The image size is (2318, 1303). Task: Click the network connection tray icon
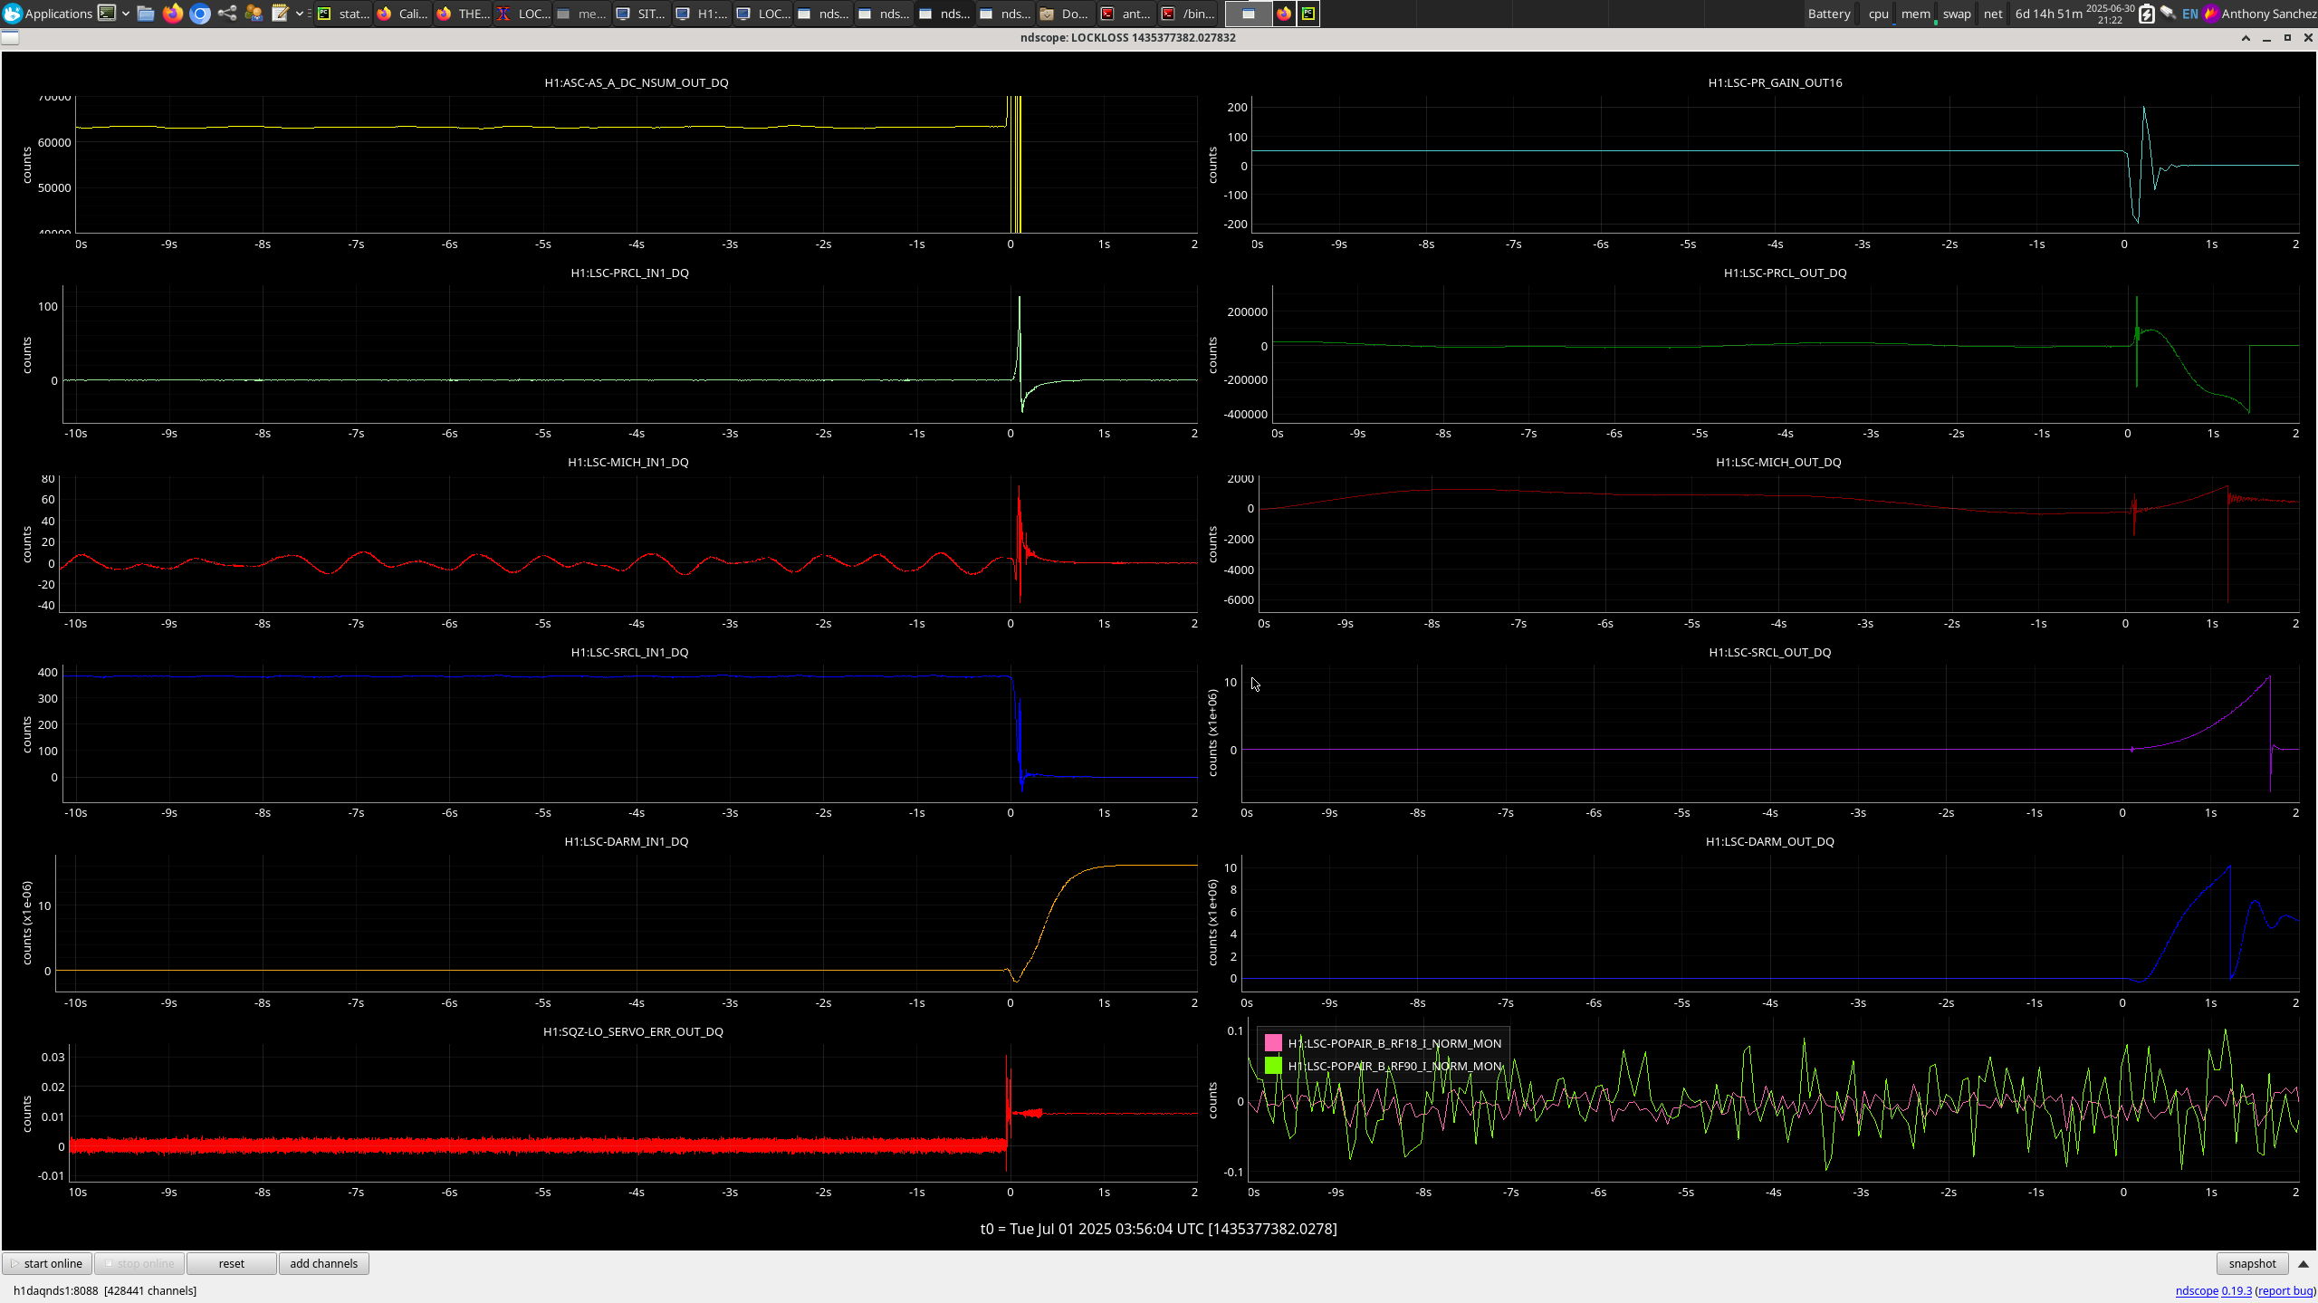point(2168,14)
